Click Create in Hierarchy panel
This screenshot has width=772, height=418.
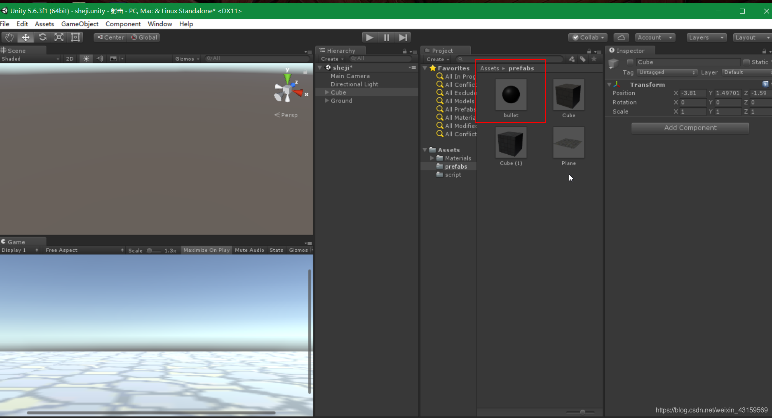[332, 59]
